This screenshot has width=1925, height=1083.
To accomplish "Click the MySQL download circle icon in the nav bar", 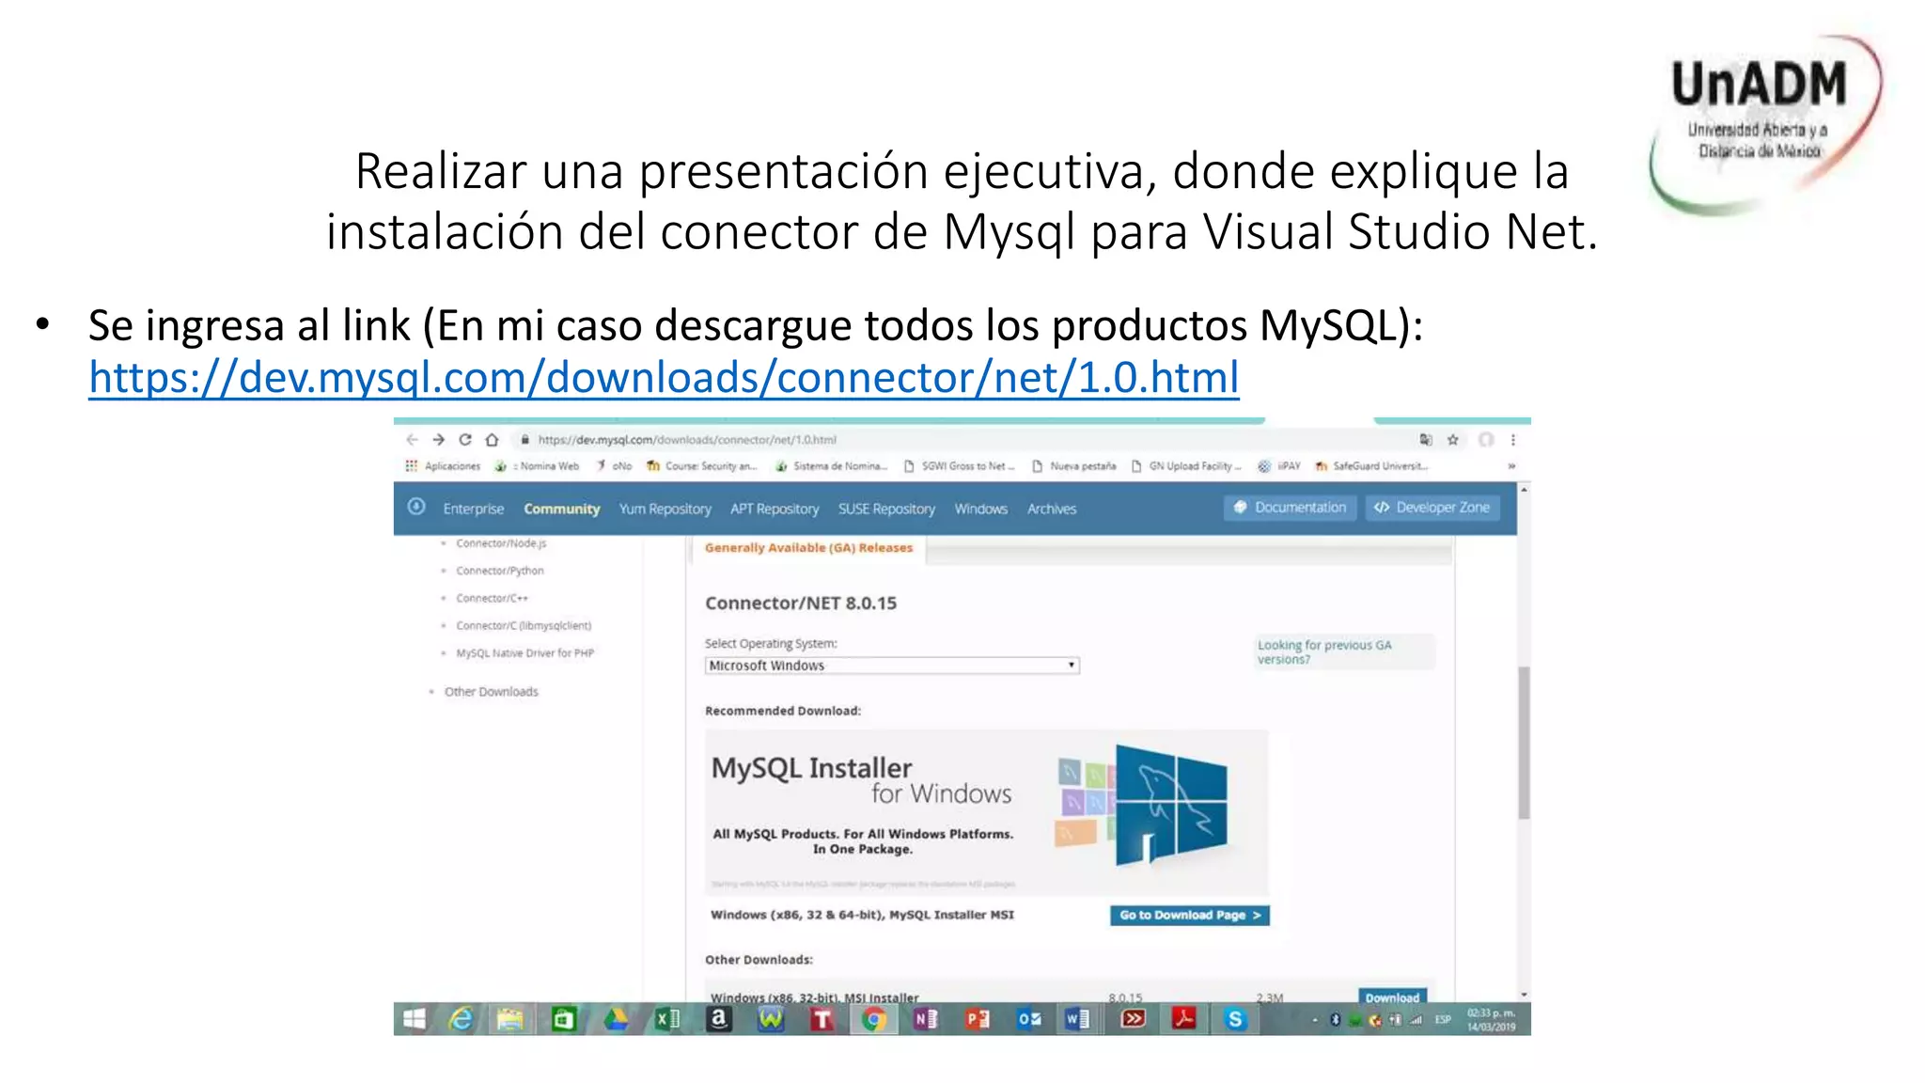I will tap(416, 507).
